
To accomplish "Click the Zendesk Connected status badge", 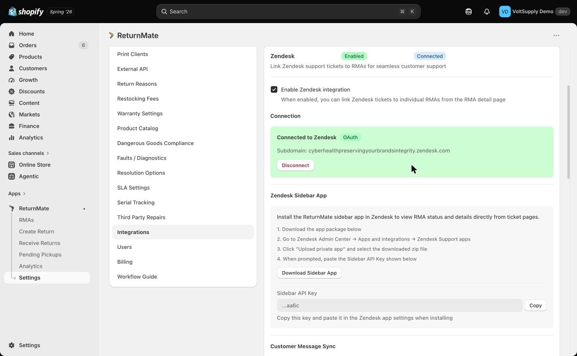I will [430, 56].
